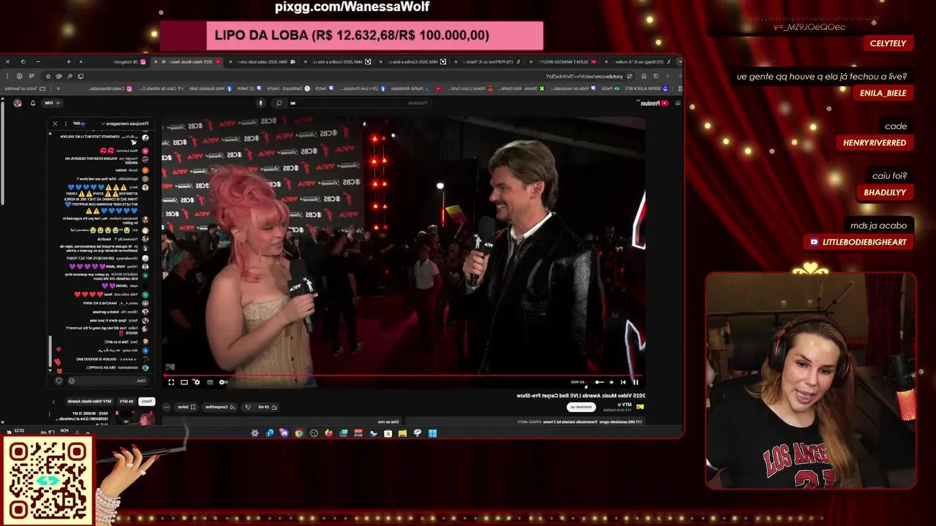This screenshot has width=936, height=526.
Task: Open the YouTube account avatar menu
Action: tap(18, 103)
